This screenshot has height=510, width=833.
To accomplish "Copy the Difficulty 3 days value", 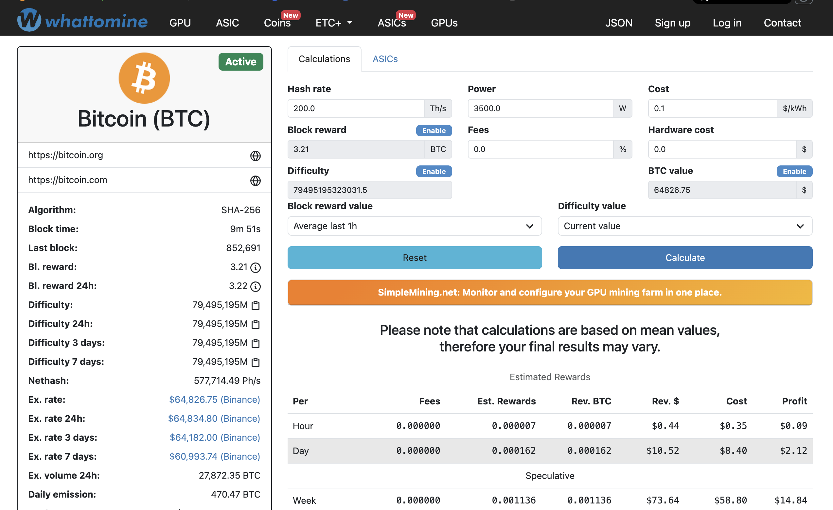I will pos(256,343).
